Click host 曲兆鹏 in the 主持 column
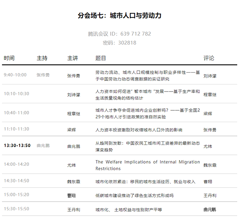Screen dimensions: 245x223 coord(43,145)
